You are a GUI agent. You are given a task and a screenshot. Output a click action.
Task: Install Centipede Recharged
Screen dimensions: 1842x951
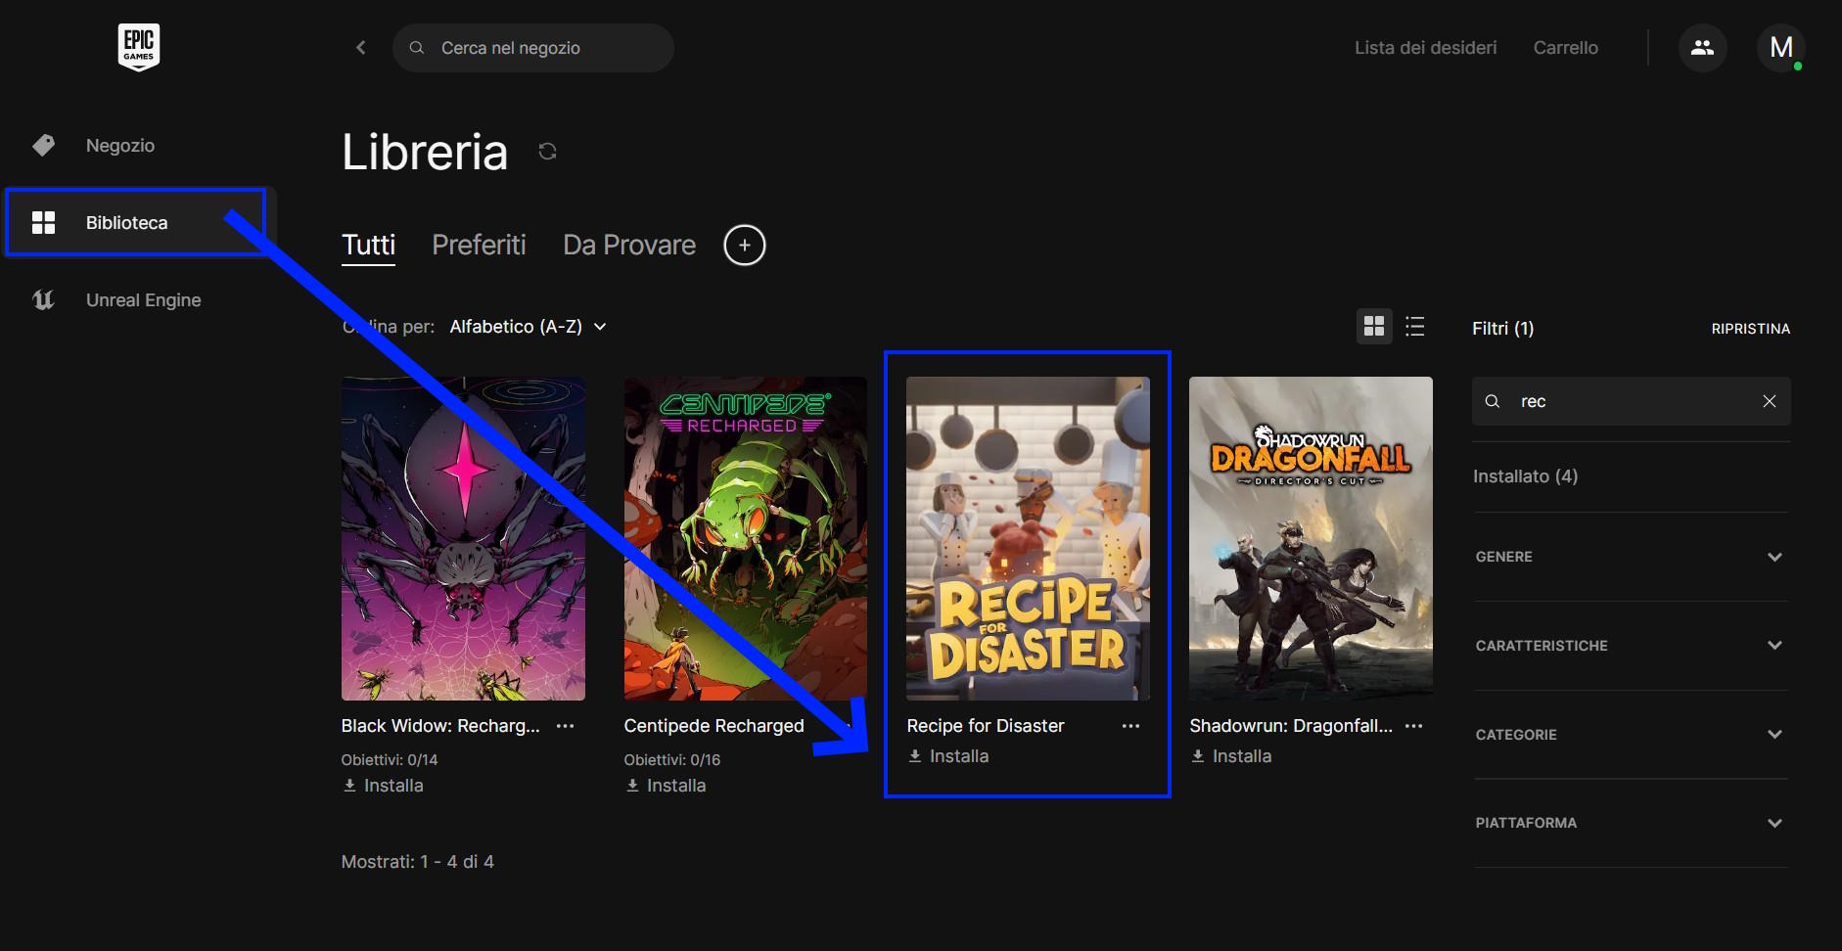pos(666,786)
